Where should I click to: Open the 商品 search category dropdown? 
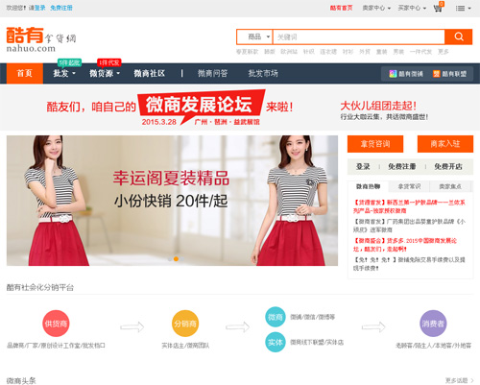(254, 36)
